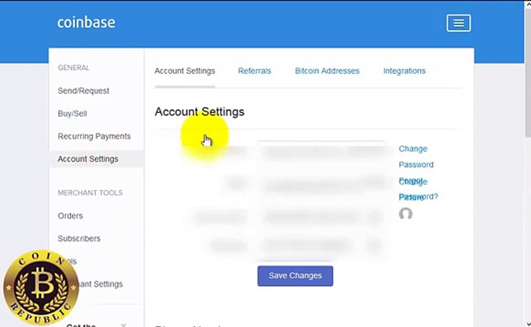Image resolution: width=531 pixels, height=327 pixels.
Task: Click the page vertical scrollbar thumb
Action: (x=527, y=73)
